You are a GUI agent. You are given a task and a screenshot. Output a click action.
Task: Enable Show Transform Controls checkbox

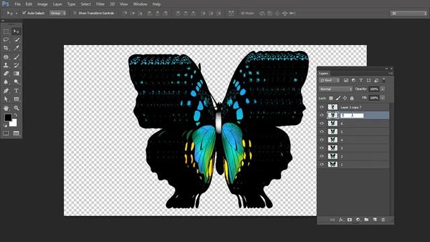tap(75, 13)
